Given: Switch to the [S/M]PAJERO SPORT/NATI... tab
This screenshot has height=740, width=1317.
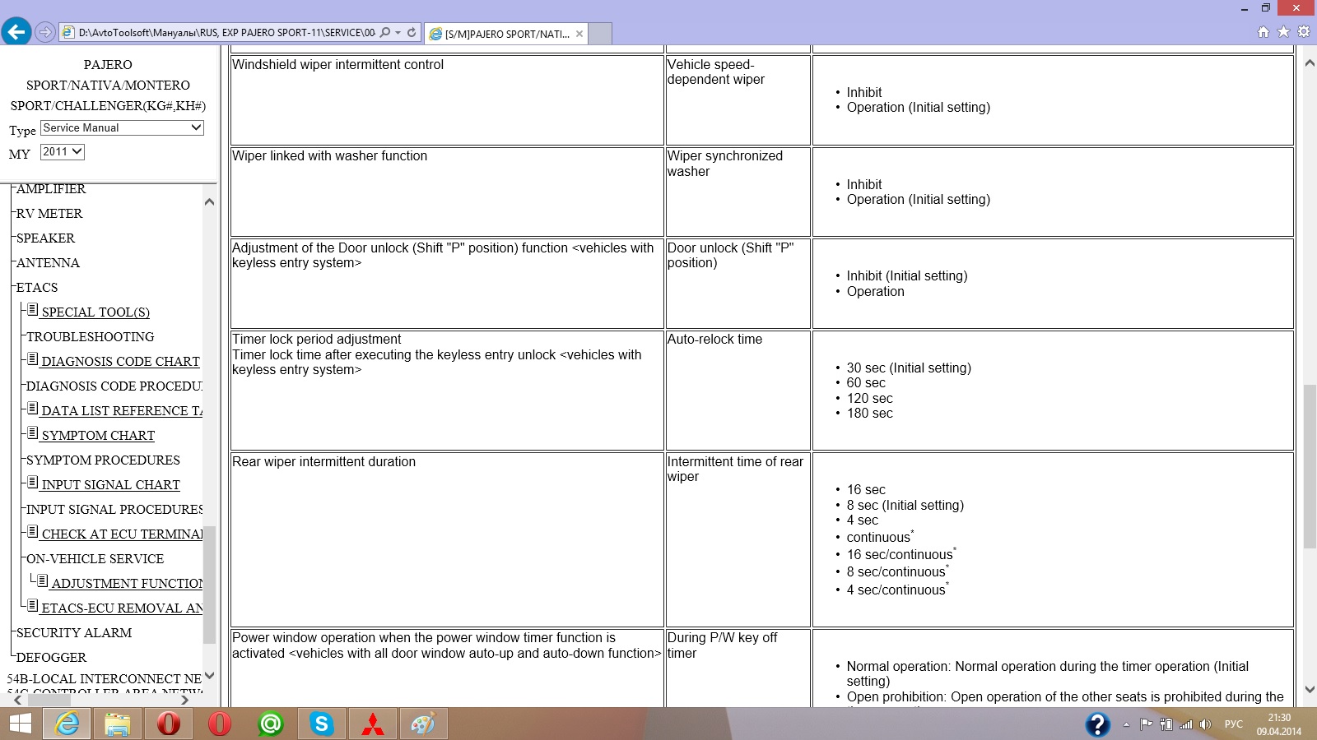Looking at the screenshot, I should pos(507,34).
